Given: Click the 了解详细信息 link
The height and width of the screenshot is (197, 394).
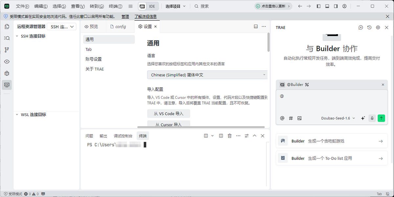Looking at the screenshot, I should point(145,16).
